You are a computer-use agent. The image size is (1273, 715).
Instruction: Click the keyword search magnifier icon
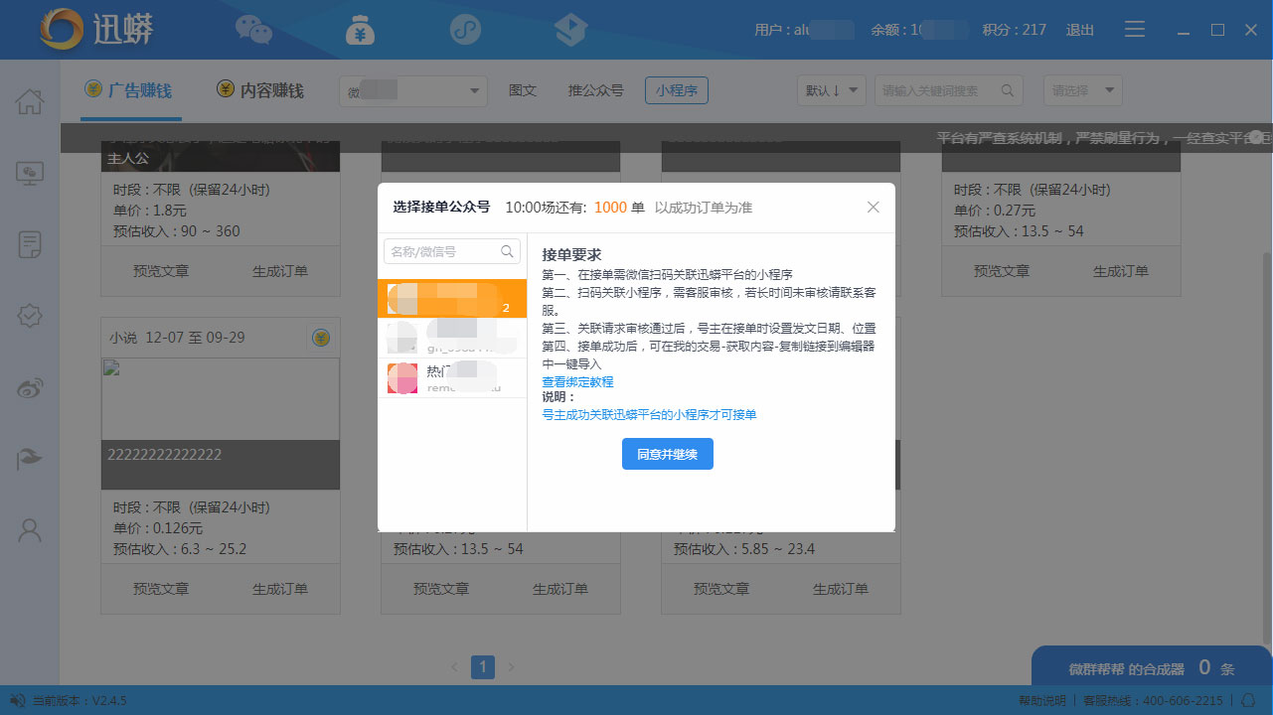pyautogui.click(x=1008, y=90)
